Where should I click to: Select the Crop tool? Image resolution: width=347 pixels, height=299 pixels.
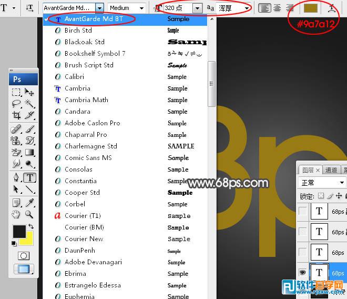(16, 115)
